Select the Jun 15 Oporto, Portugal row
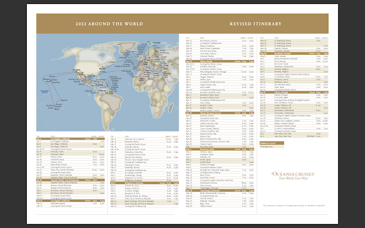 tap(294, 95)
